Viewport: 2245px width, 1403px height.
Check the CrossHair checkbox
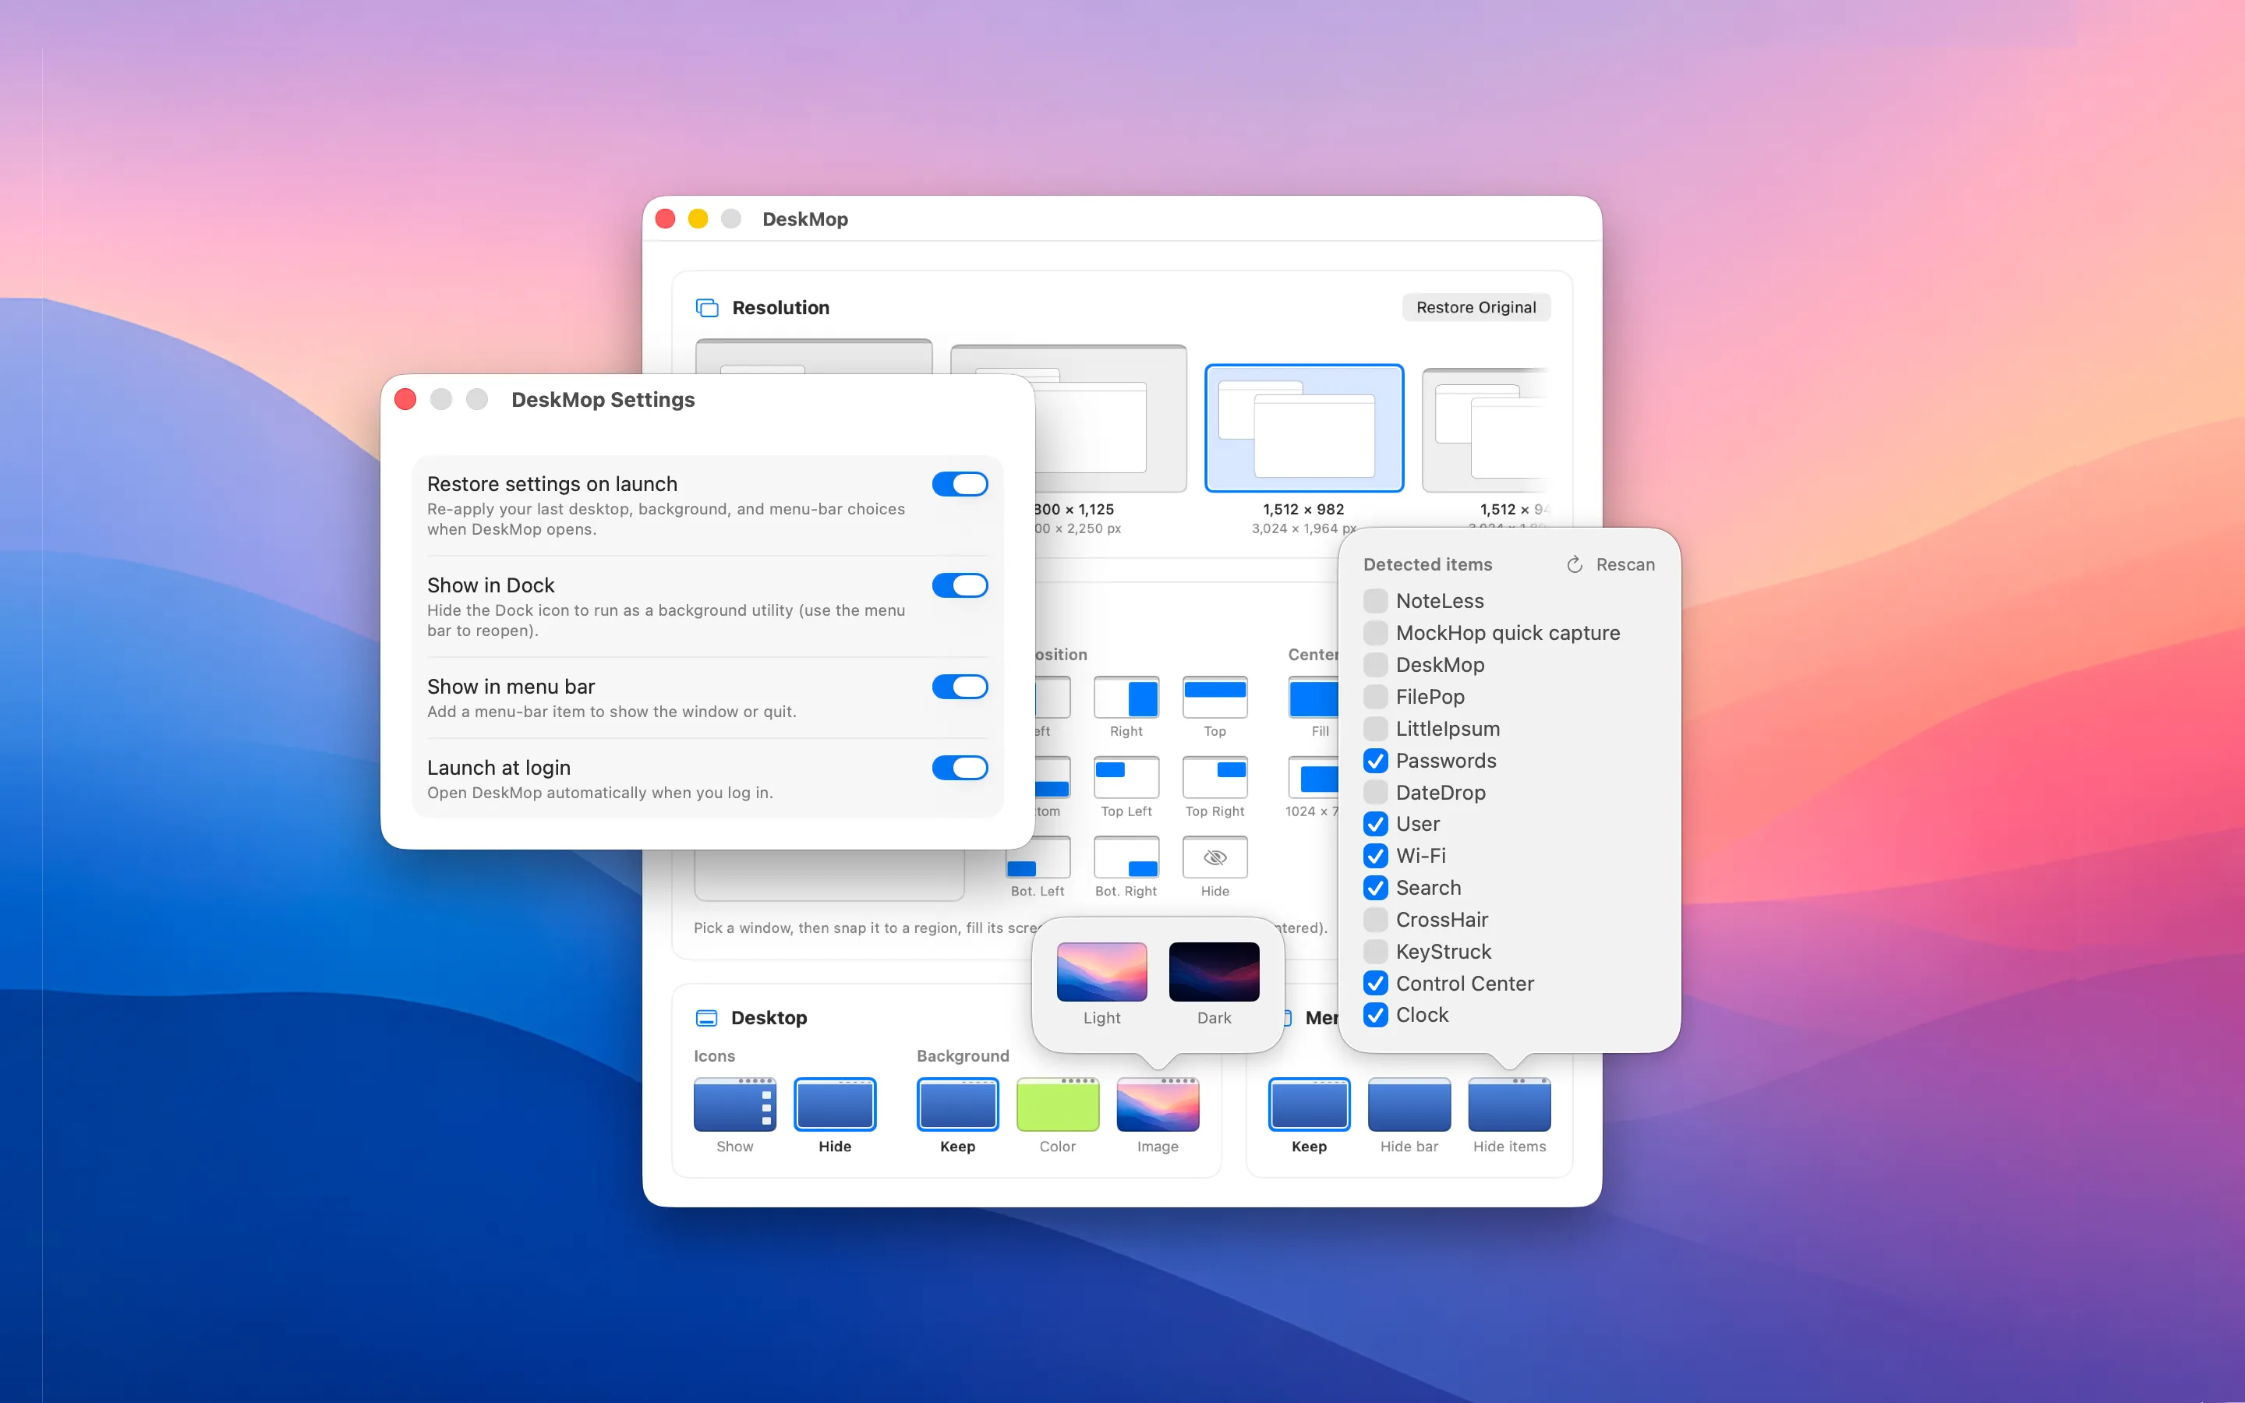click(1376, 920)
